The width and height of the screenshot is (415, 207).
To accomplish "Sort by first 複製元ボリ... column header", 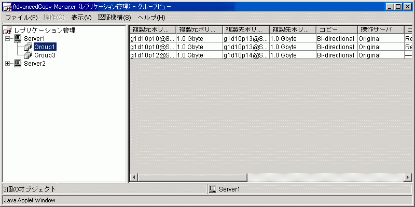I will coord(153,29).
